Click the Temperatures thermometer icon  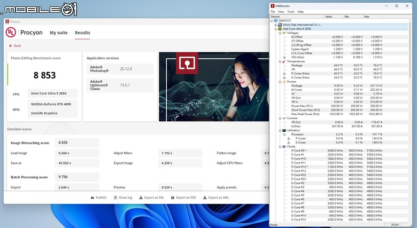pyautogui.click(x=284, y=61)
